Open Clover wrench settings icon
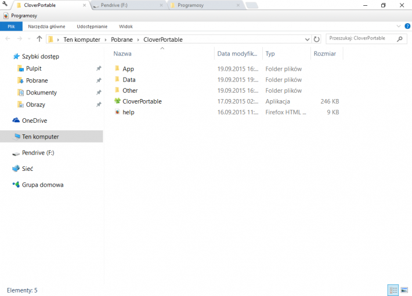The image size is (412, 296). click(x=5, y=3)
